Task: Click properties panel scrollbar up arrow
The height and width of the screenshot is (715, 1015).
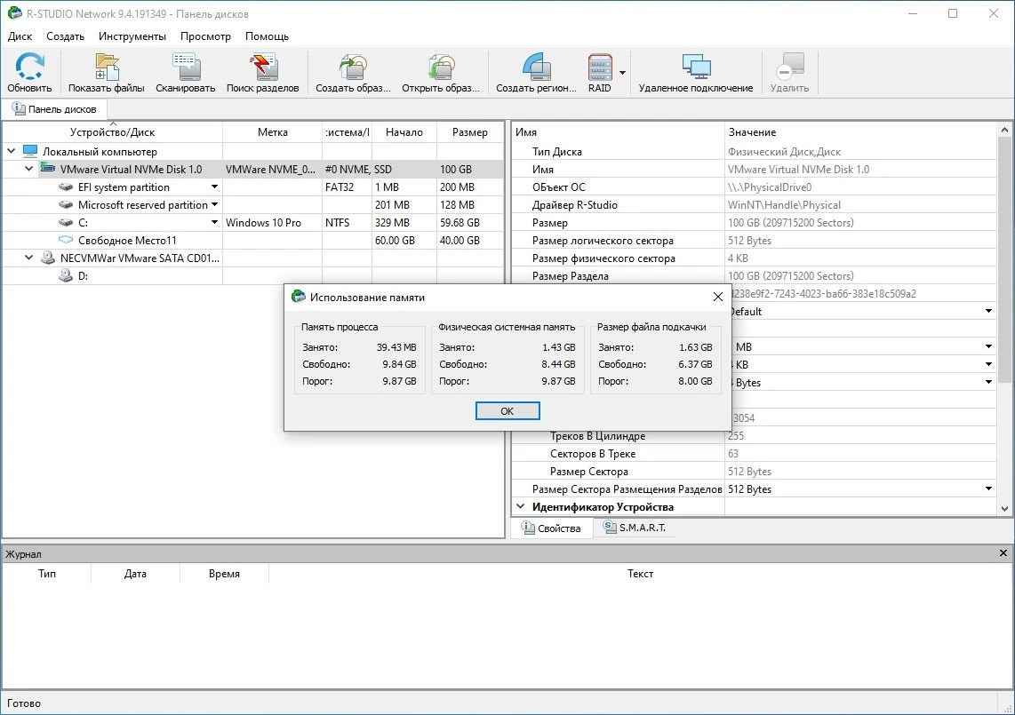Action: click(x=1004, y=130)
